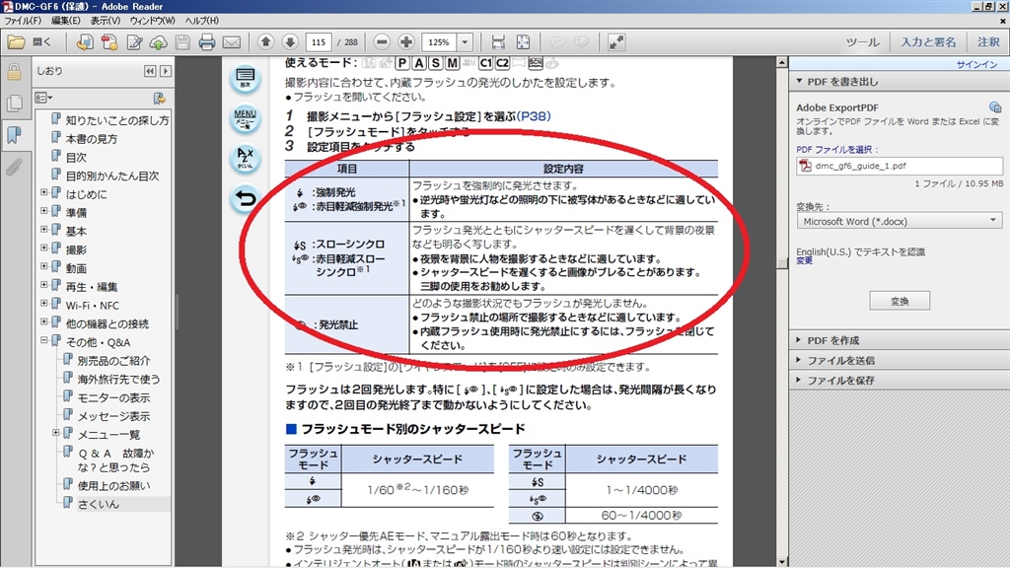The width and height of the screenshot is (1010, 568).
Task: Open the 編集(E) menu
Action: tap(66, 21)
